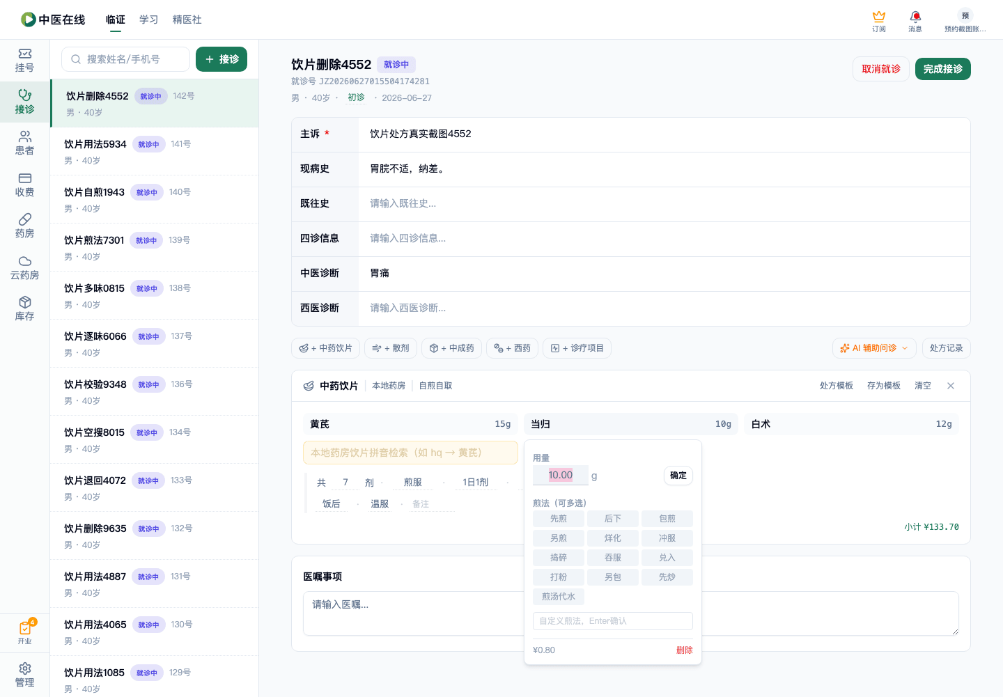1003x697 pixels.
Task: Add + 散剂 prescription
Action: [391, 348]
